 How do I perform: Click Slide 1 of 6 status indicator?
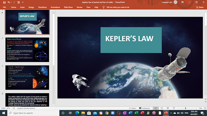[5, 108]
